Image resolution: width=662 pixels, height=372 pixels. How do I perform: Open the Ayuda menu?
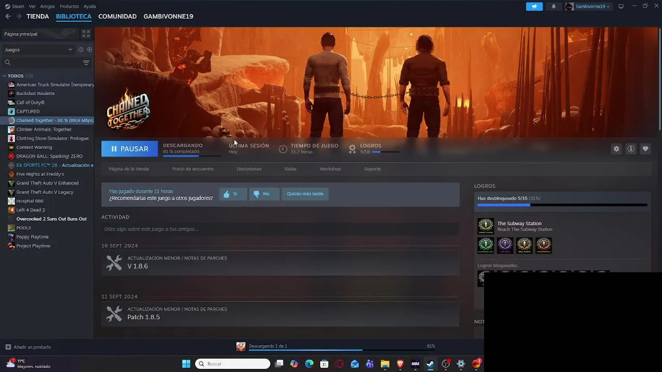point(89,6)
